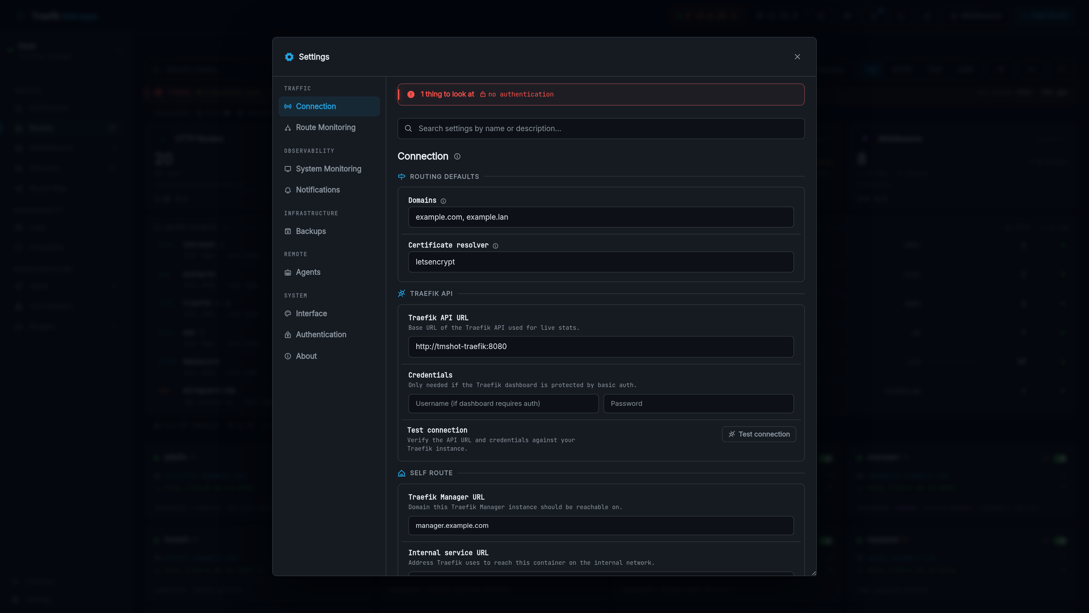Click the resize grip at dialog corner
The width and height of the screenshot is (1089, 613).
tap(813, 573)
